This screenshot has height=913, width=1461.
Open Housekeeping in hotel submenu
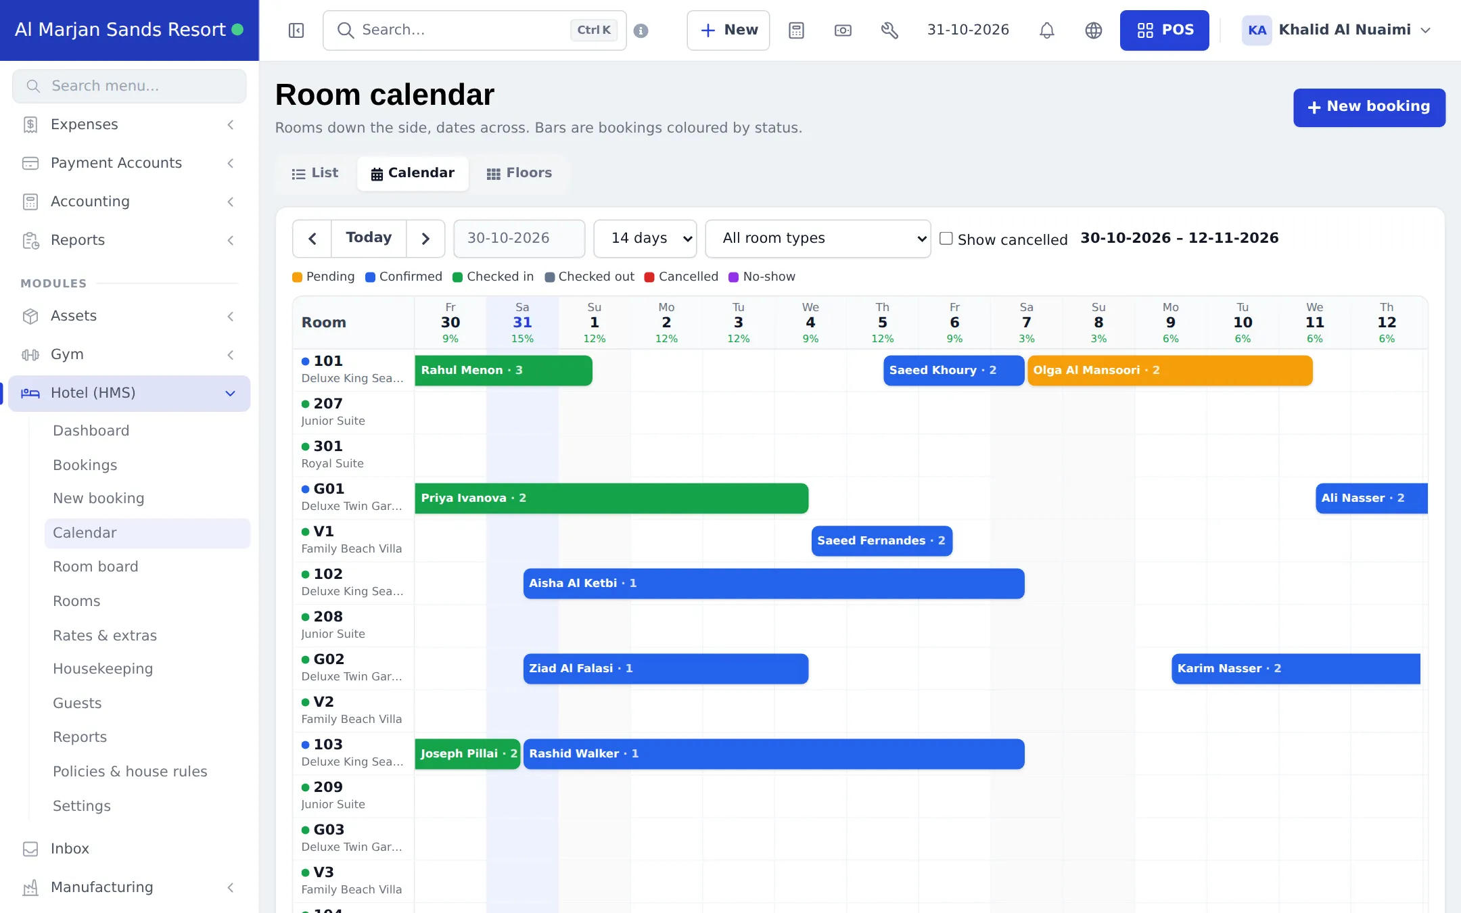pyautogui.click(x=103, y=669)
